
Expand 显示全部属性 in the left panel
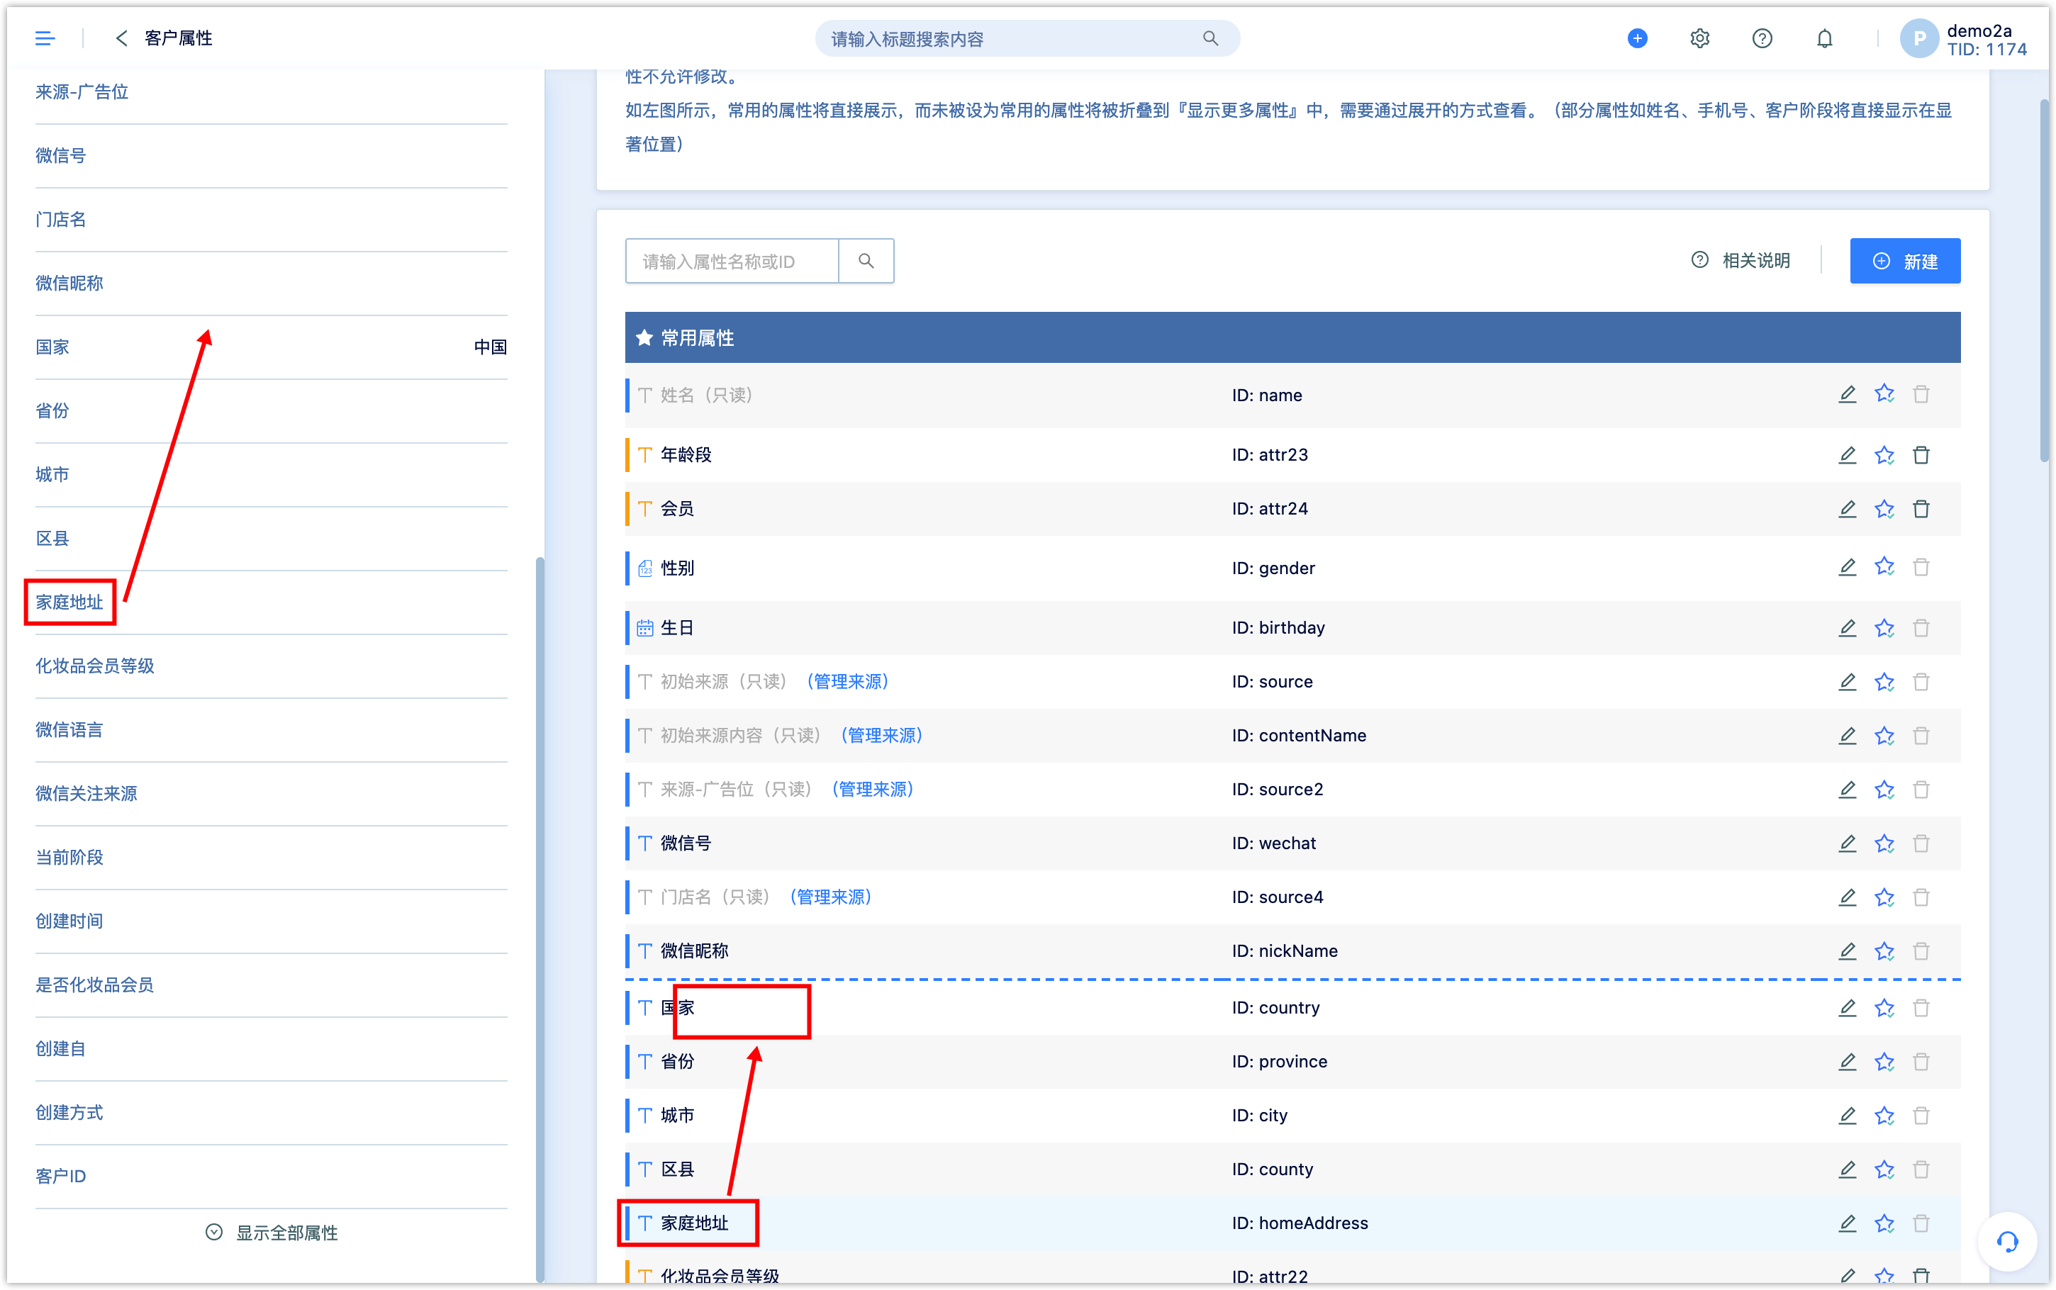(x=272, y=1233)
